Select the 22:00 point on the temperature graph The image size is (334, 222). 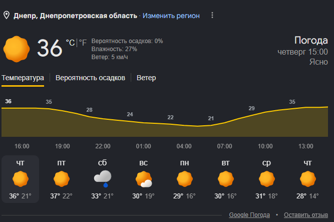pyautogui.click(x=103, y=146)
